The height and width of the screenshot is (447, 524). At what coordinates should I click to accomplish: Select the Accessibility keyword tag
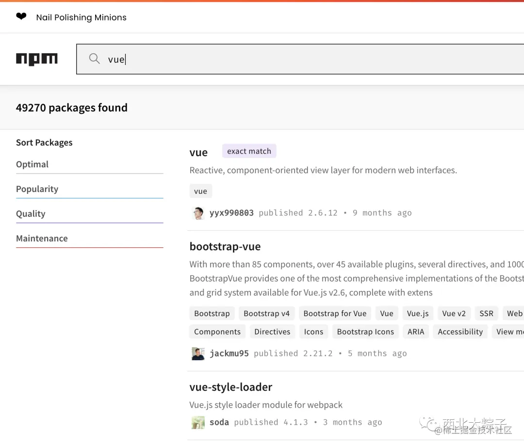point(460,332)
